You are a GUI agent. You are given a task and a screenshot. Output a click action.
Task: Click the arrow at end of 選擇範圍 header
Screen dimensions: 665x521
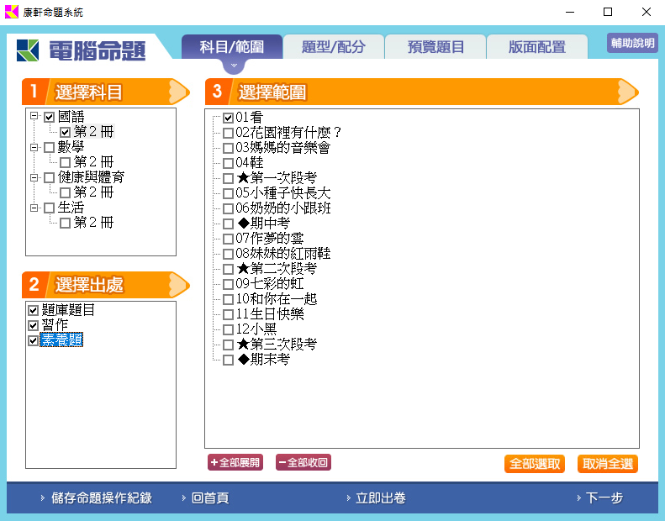tap(628, 92)
